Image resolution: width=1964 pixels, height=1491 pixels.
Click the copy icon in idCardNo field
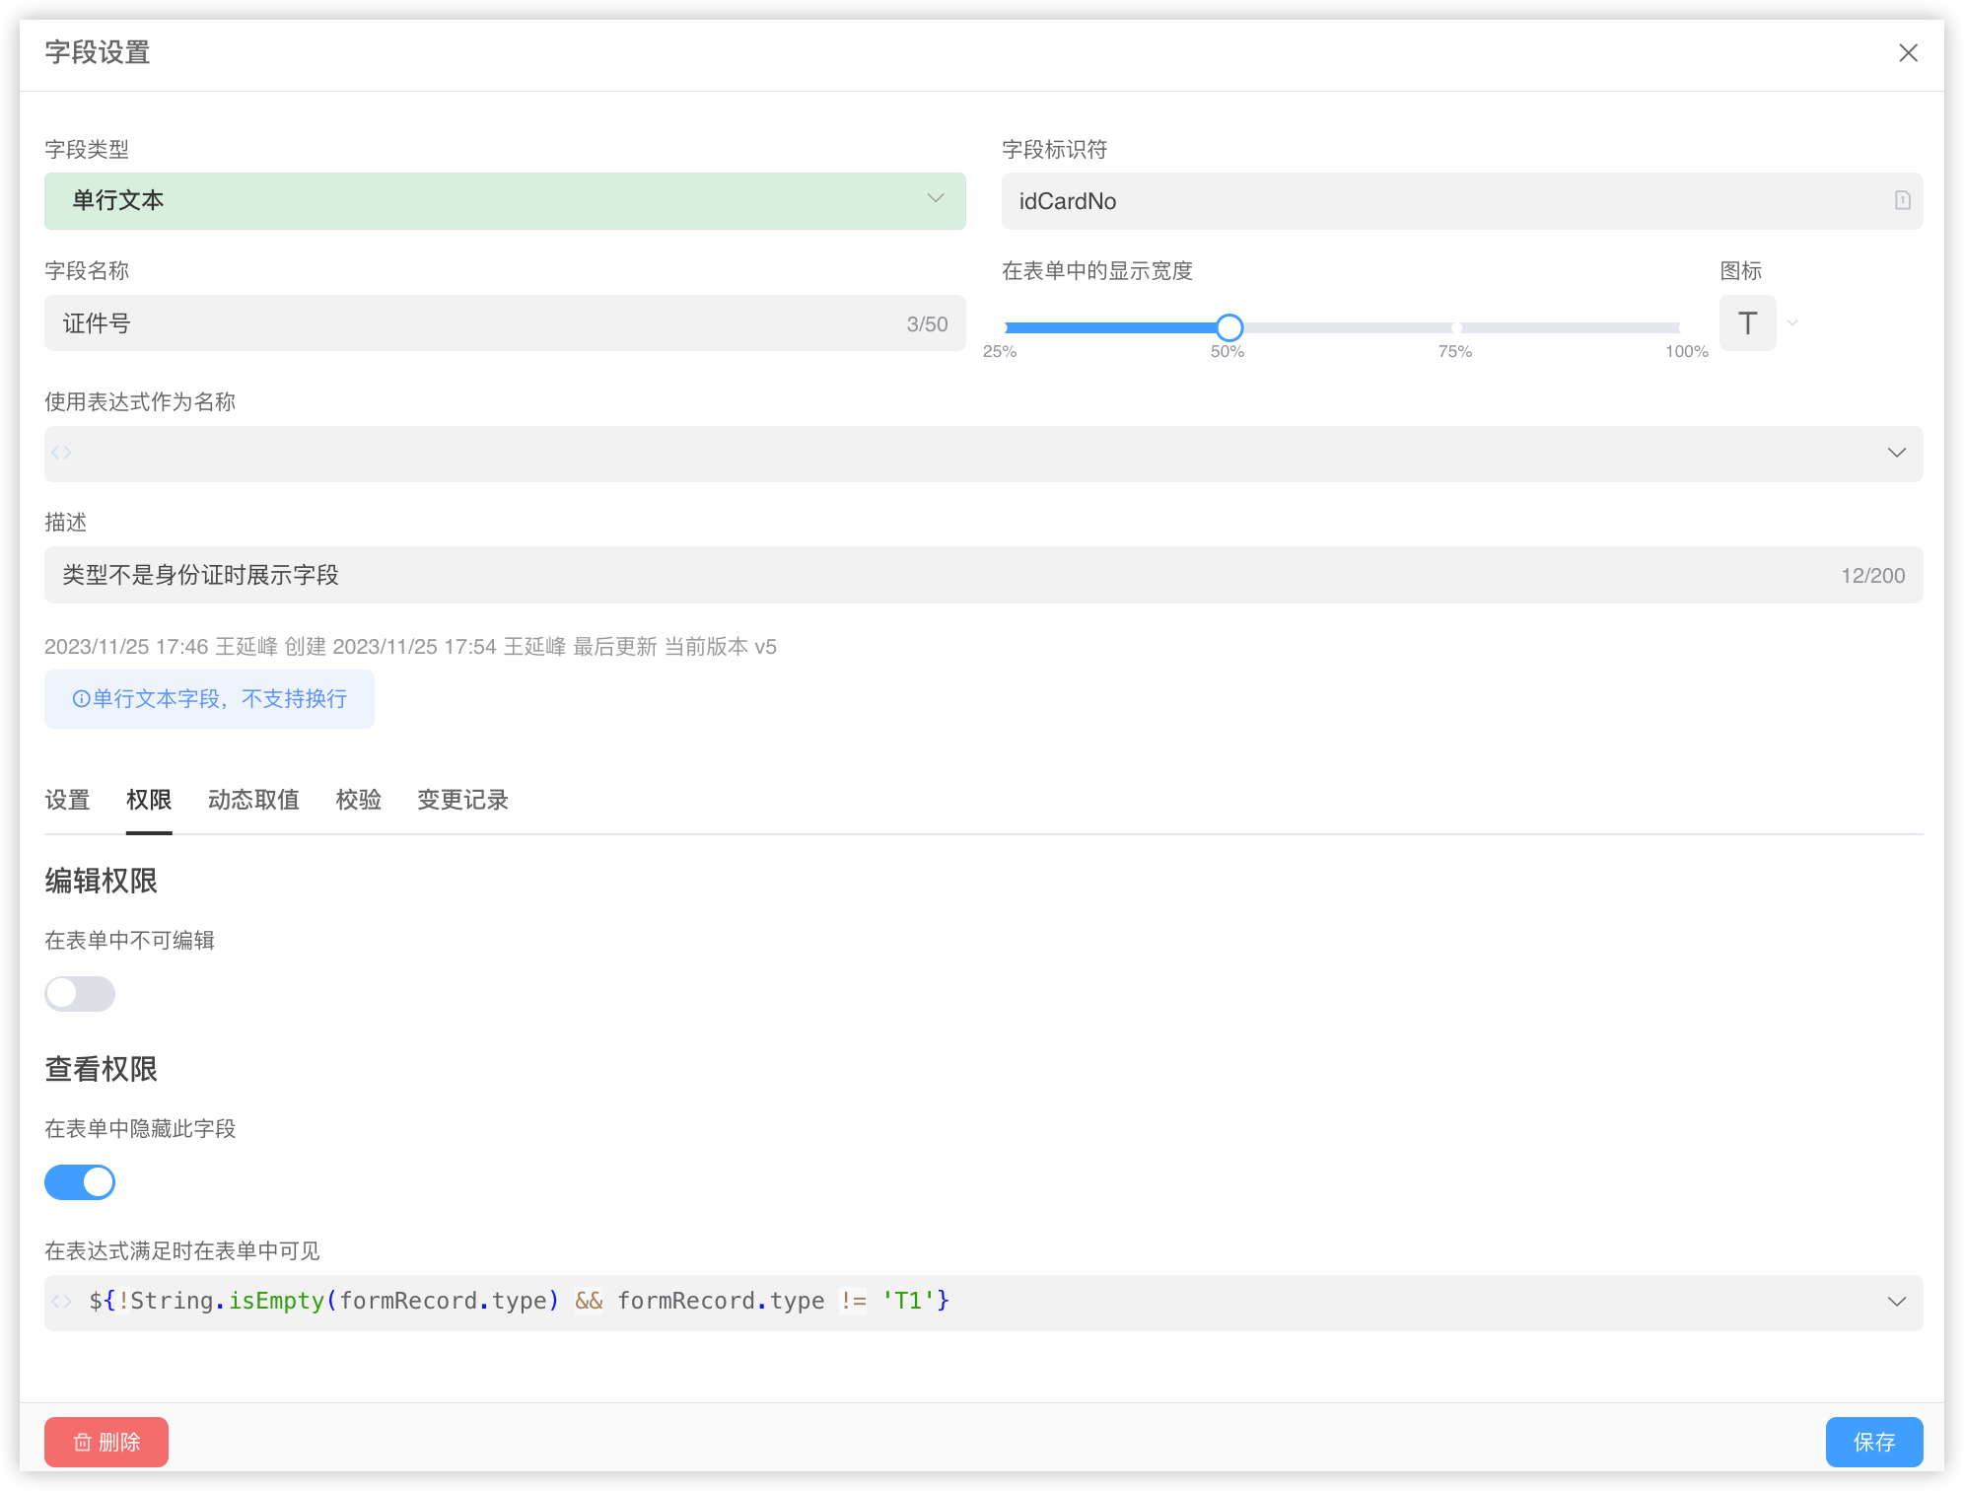pos(1902,200)
